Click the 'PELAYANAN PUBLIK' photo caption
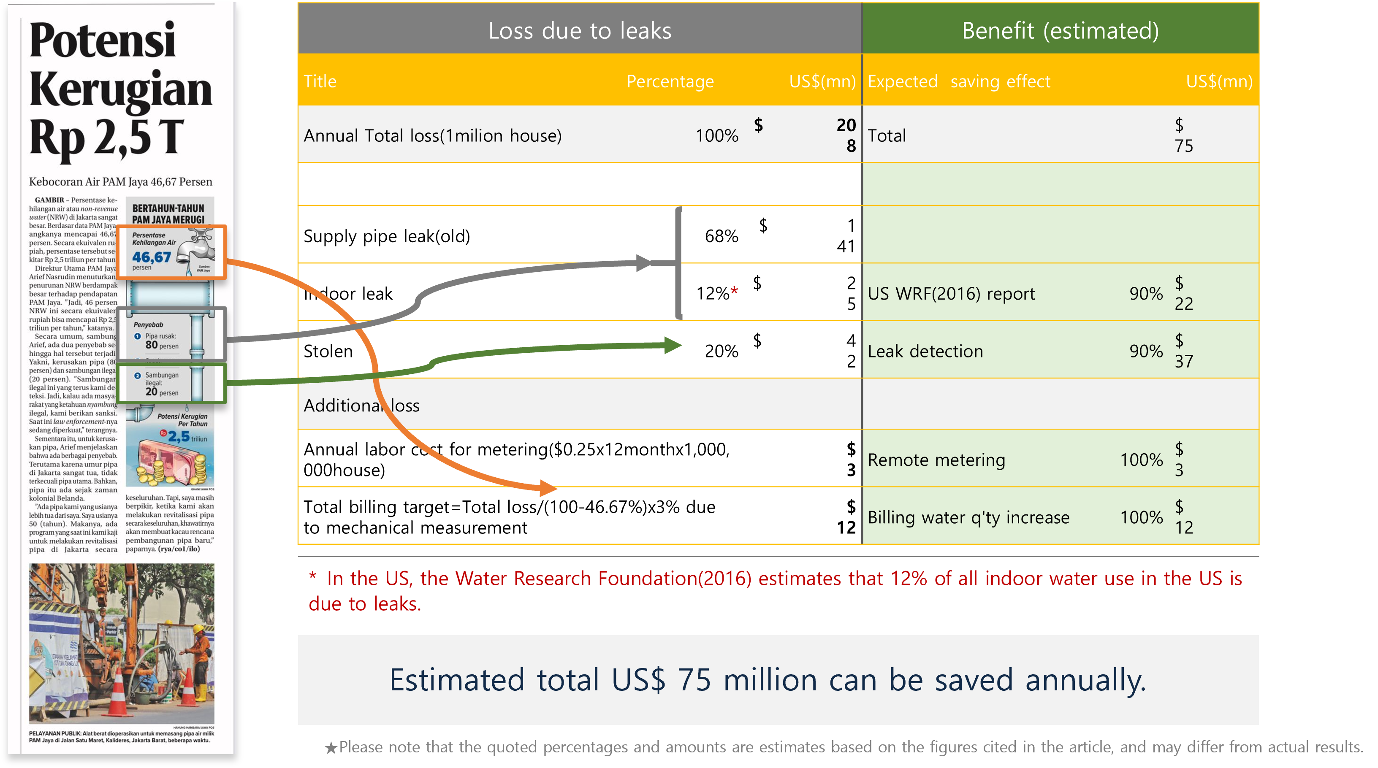1378x768 pixels. [122, 736]
